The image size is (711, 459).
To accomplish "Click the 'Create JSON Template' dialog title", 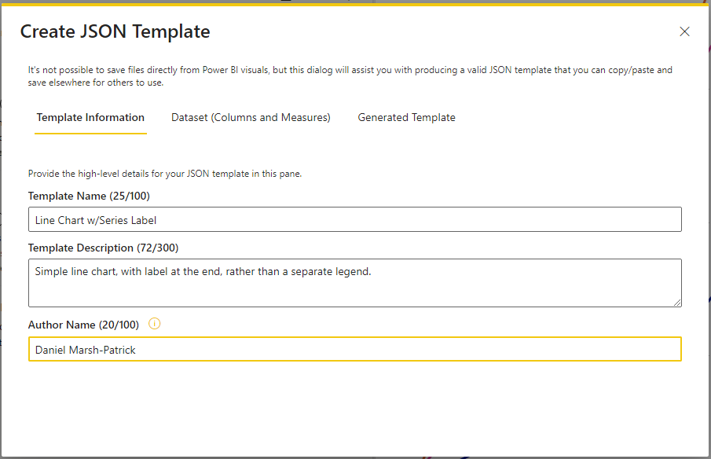I will 115,31.
